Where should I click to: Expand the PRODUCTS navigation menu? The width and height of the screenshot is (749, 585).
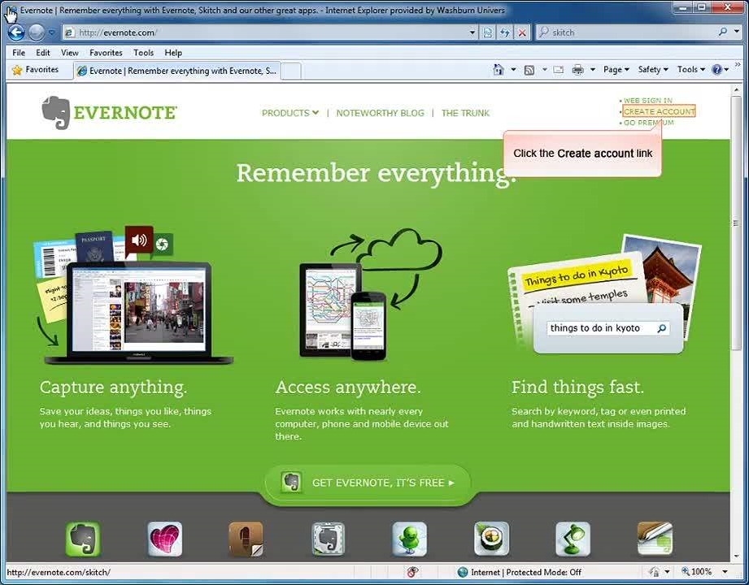(x=290, y=113)
